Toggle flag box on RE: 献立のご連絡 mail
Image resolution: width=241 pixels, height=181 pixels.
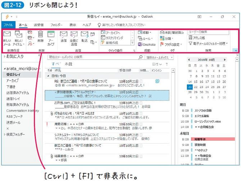point(141,81)
